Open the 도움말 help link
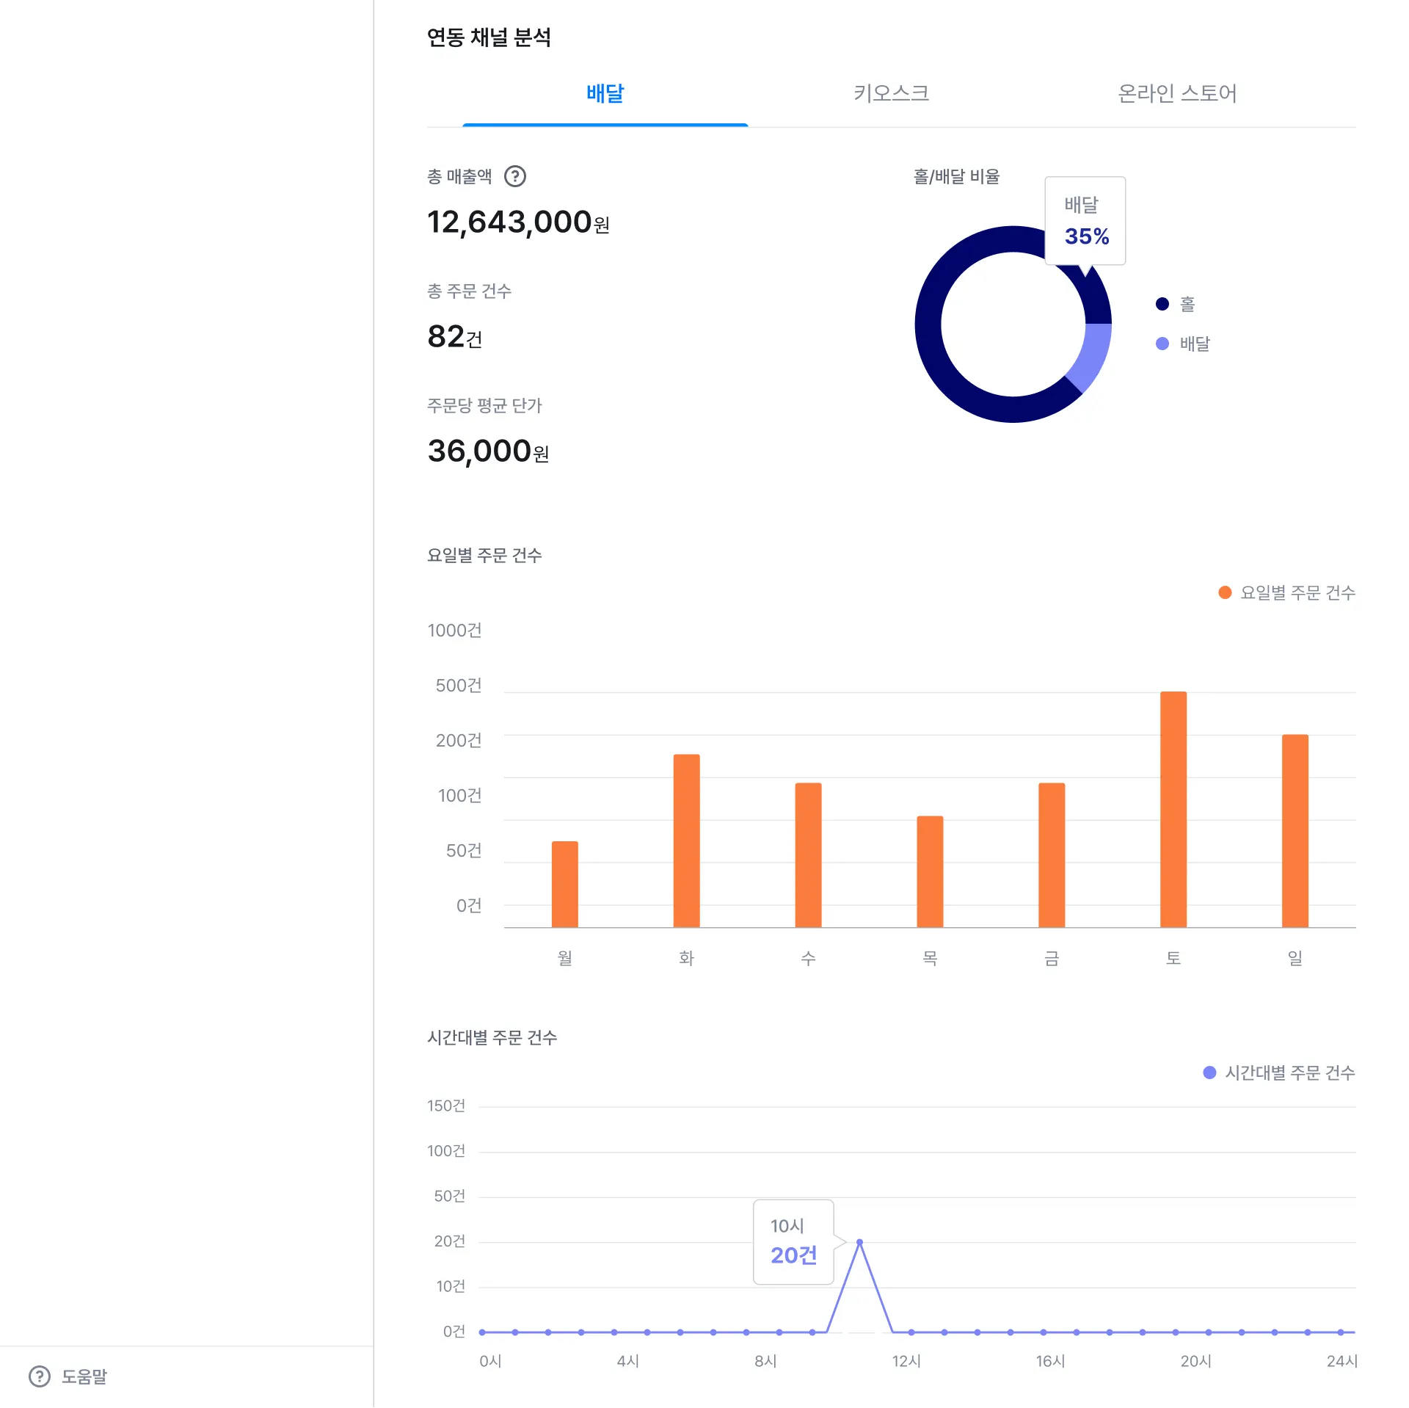 click(84, 1376)
